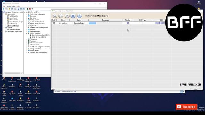
Task: Expand the Services and Applications node
Action: pyautogui.click(x=4, y=31)
